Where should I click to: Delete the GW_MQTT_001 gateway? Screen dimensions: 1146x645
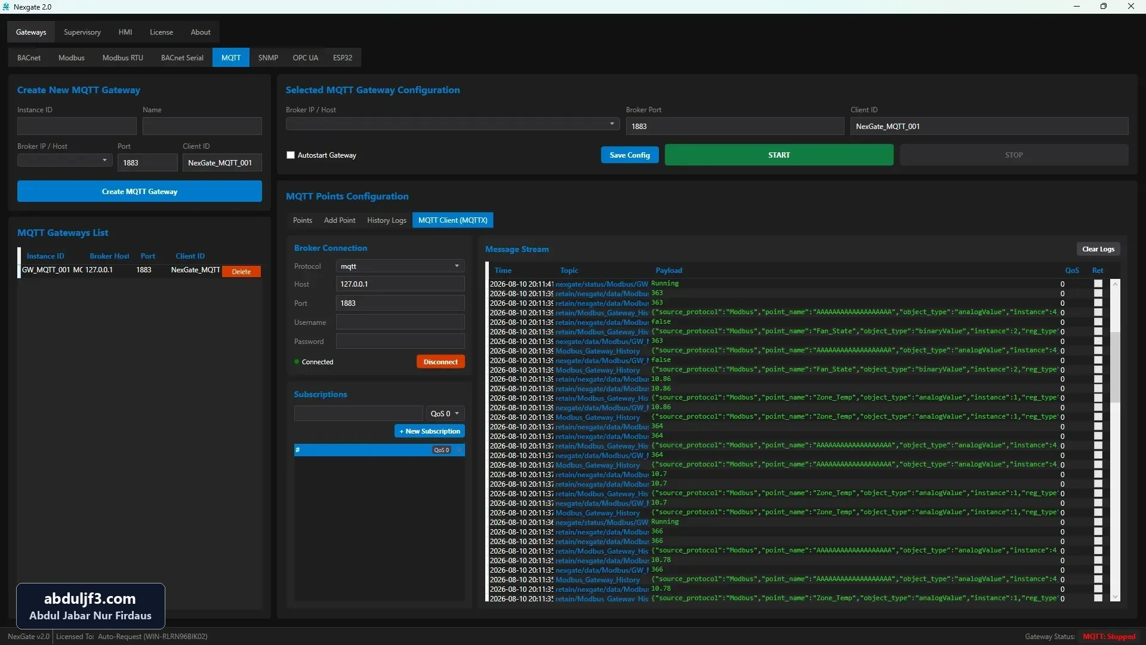tap(241, 272)
